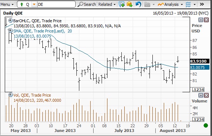Click the 83.0075 SMA value label
Viewport: 212px width, 136px height.
(x=200, y=67)
